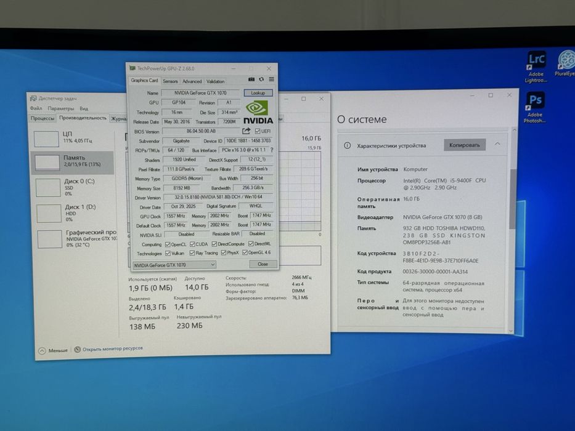Click the Subvendor field Gigabyte

(x=181, y=141)
